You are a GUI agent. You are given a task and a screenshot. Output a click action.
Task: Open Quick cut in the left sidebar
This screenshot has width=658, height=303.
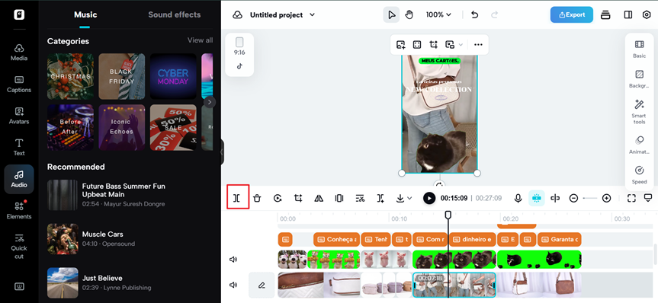click(19, 247)
